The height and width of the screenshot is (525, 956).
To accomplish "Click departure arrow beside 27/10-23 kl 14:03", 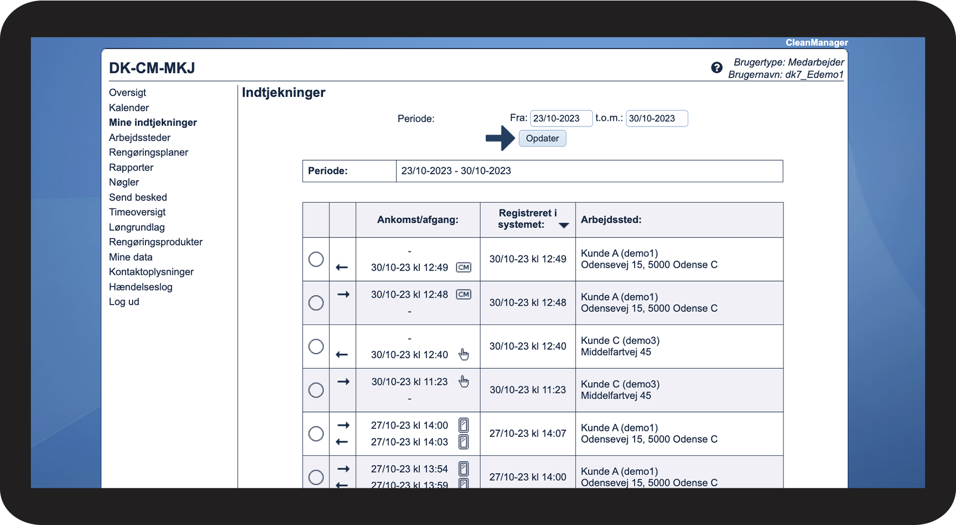I will coord(342,442).
